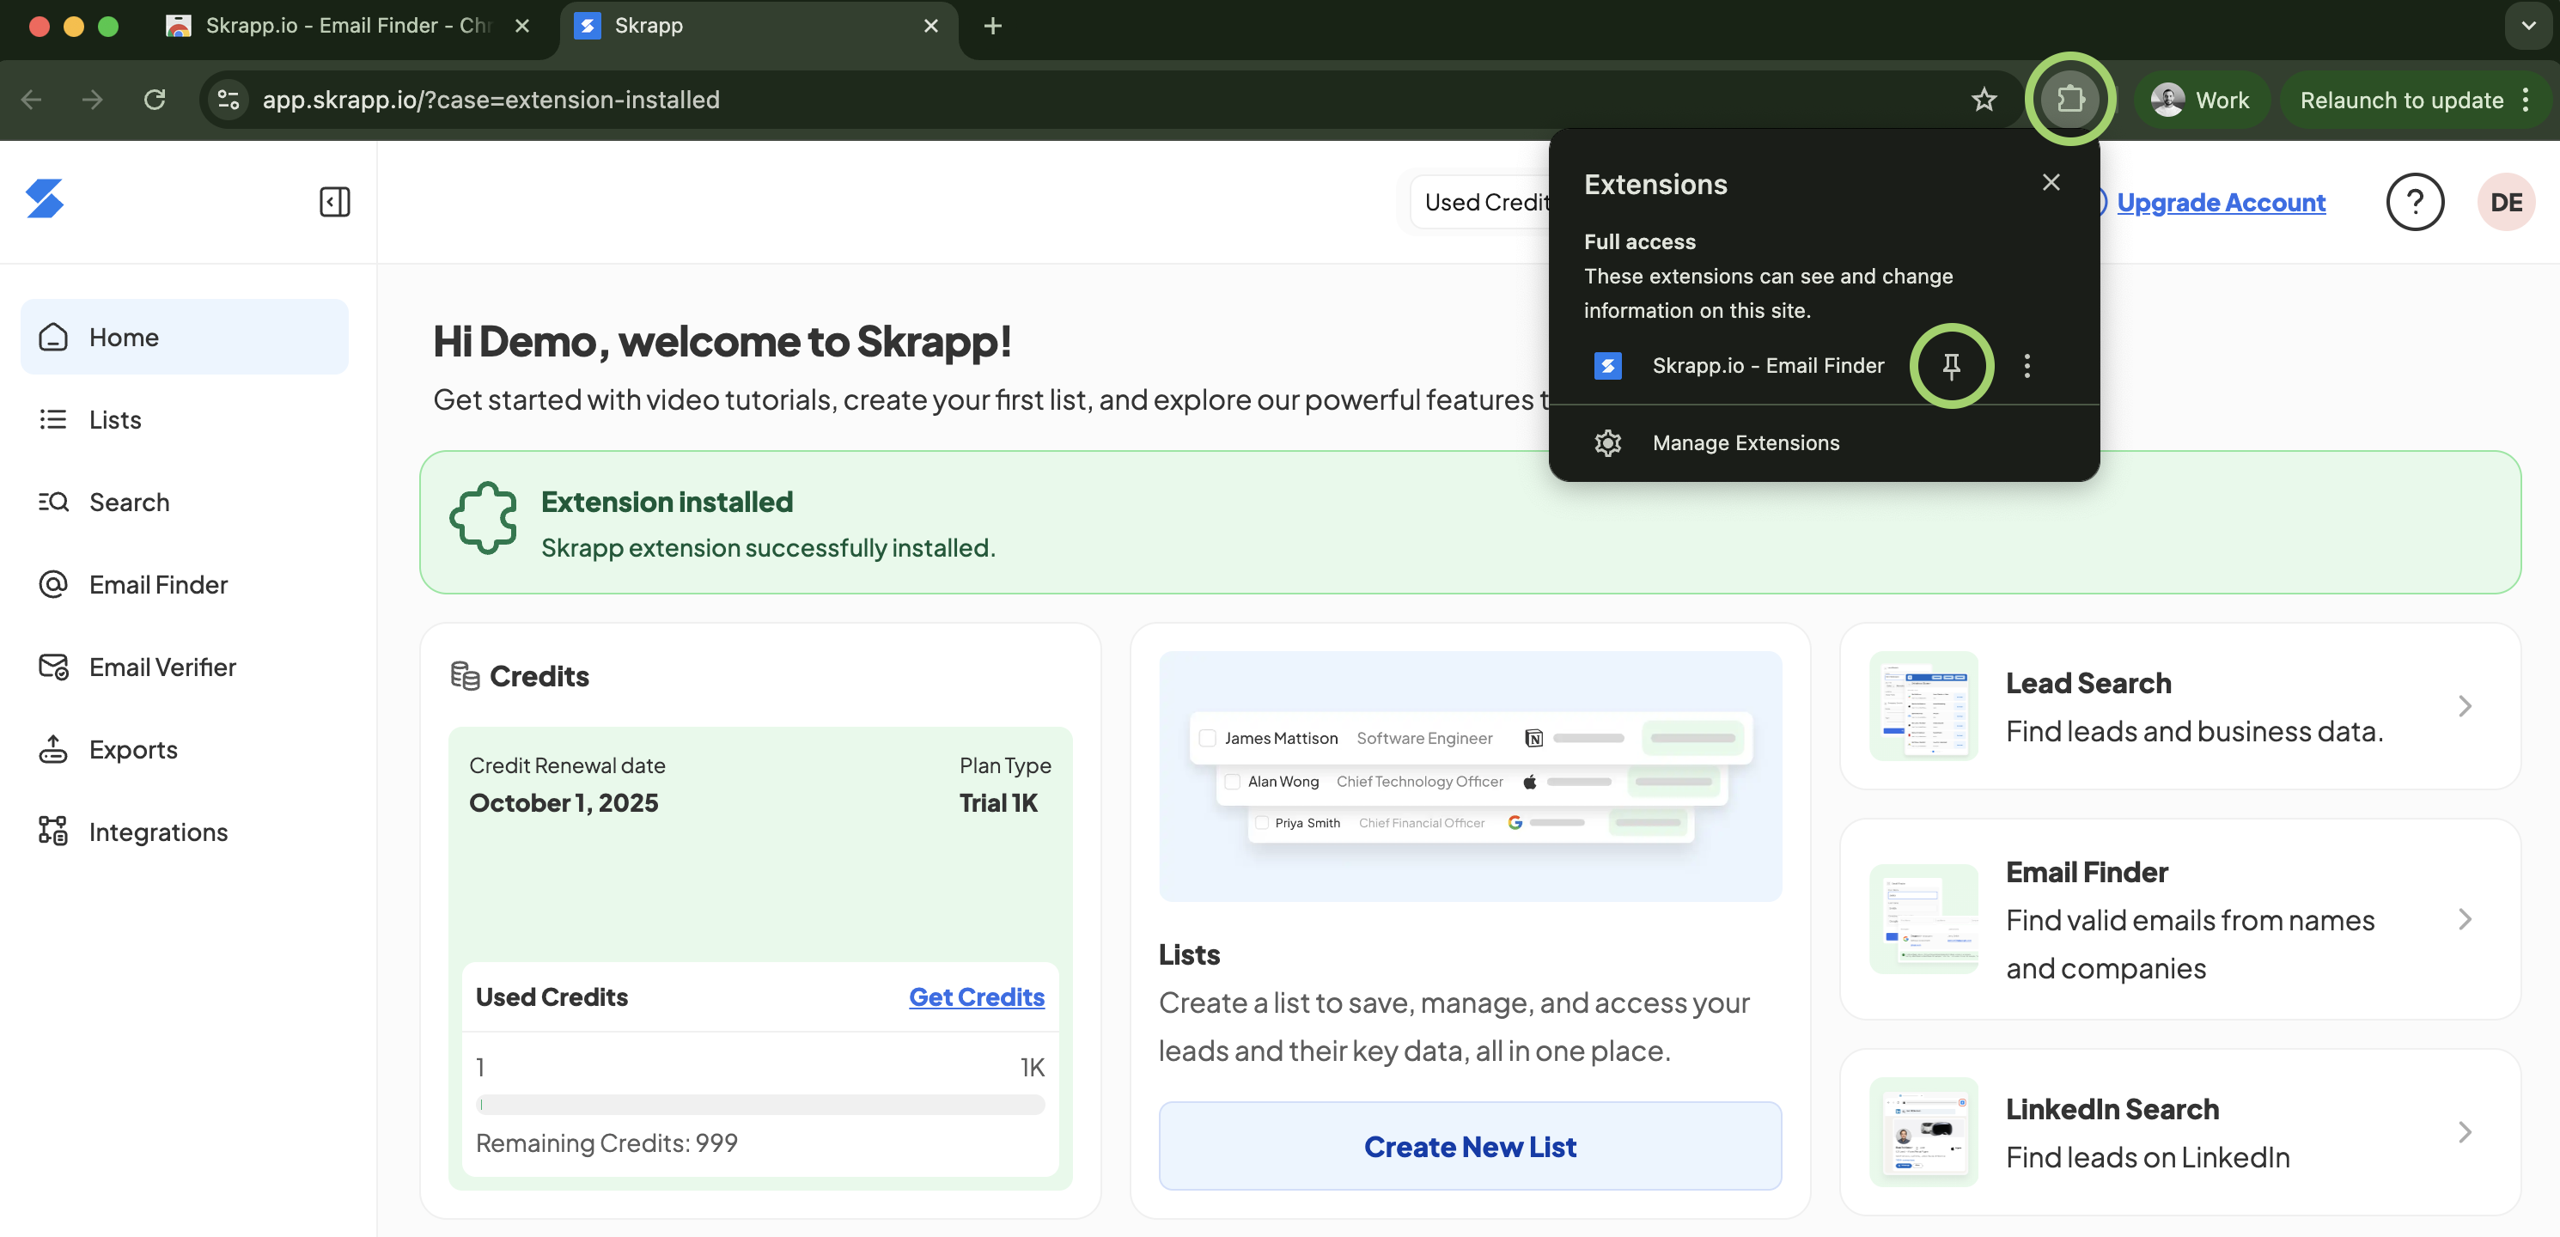Open more options for Skrapp.io extension
Screen dimensions: 2560x1237
point(2027,366)
